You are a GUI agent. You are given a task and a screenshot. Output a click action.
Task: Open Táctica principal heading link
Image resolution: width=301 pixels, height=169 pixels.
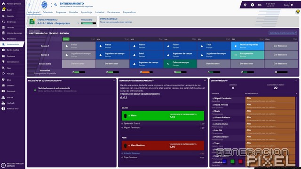pos(48,20)
